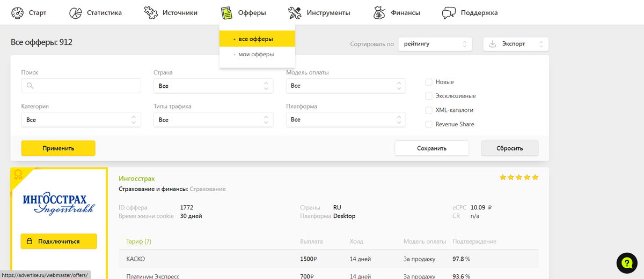This screenshot has height=279, width=644.
Task: Expand the Типы трафика dropdown
Action: 213,120
